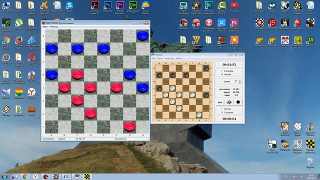This screenshot has width=320, height=180.
Task: Adjust the Level stepper arrows in Checkers
Action: click(x=240, y=81)
